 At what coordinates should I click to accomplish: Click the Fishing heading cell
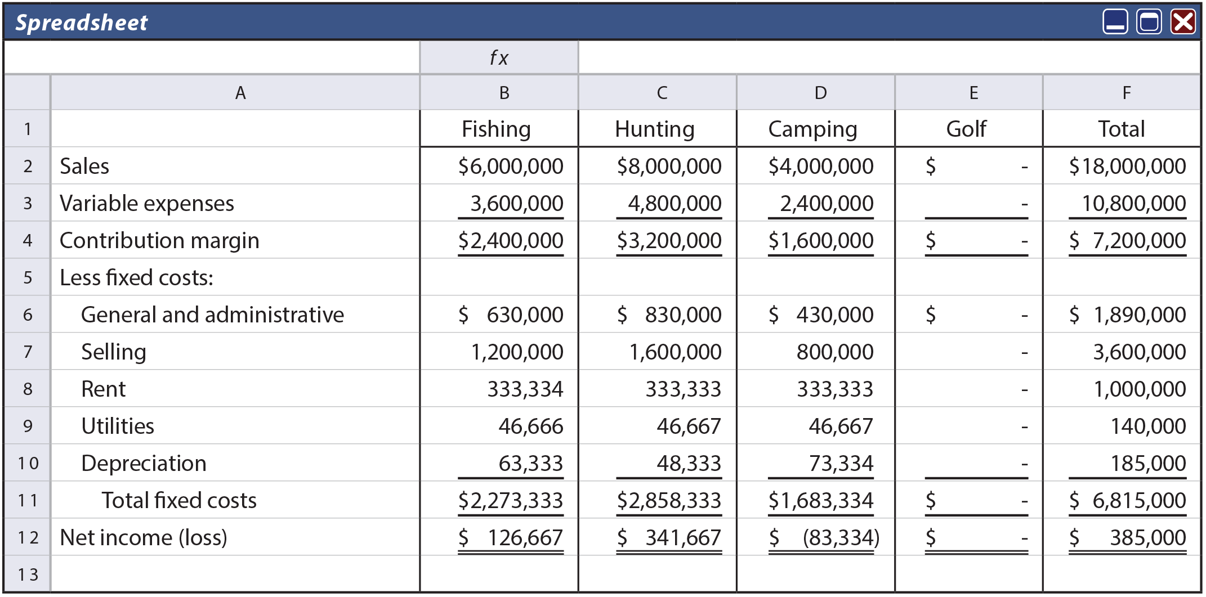499,129
